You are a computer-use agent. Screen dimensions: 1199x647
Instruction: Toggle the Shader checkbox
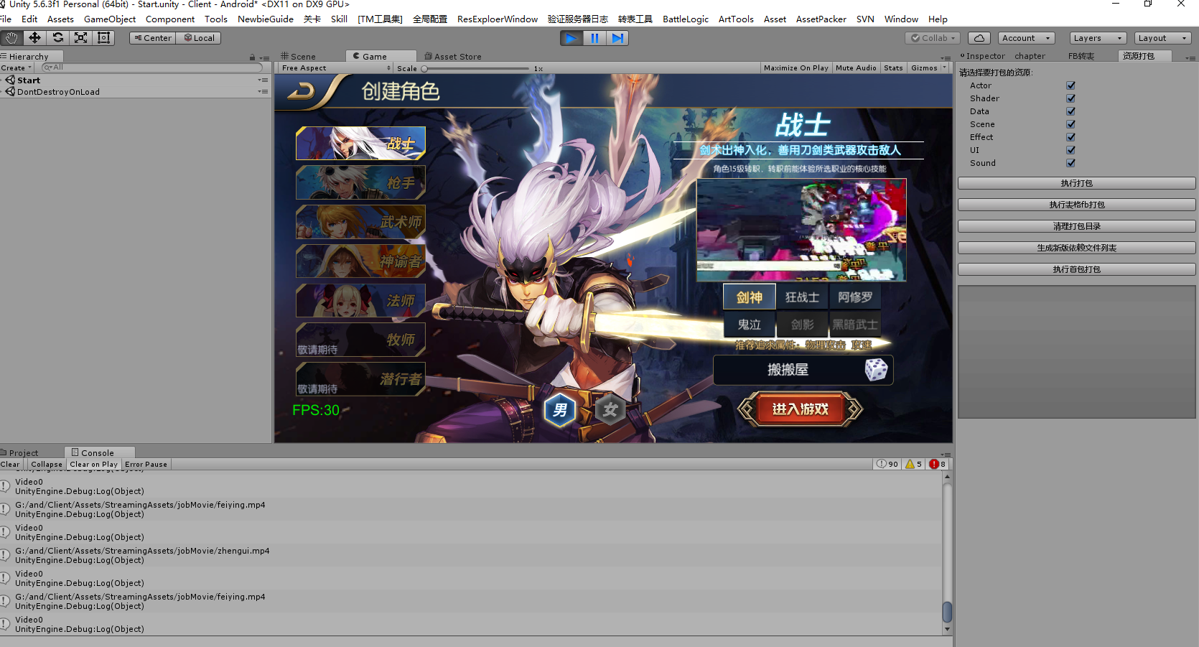tap(1070, 98)
